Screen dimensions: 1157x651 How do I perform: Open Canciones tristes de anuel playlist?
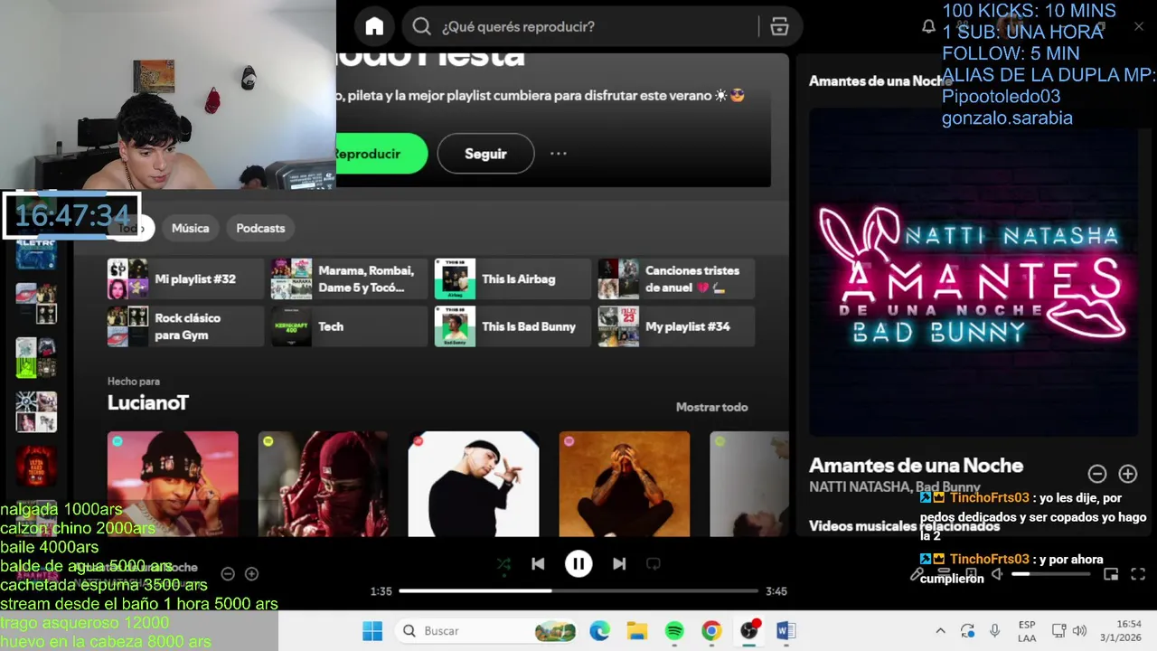tap(675, 278)
